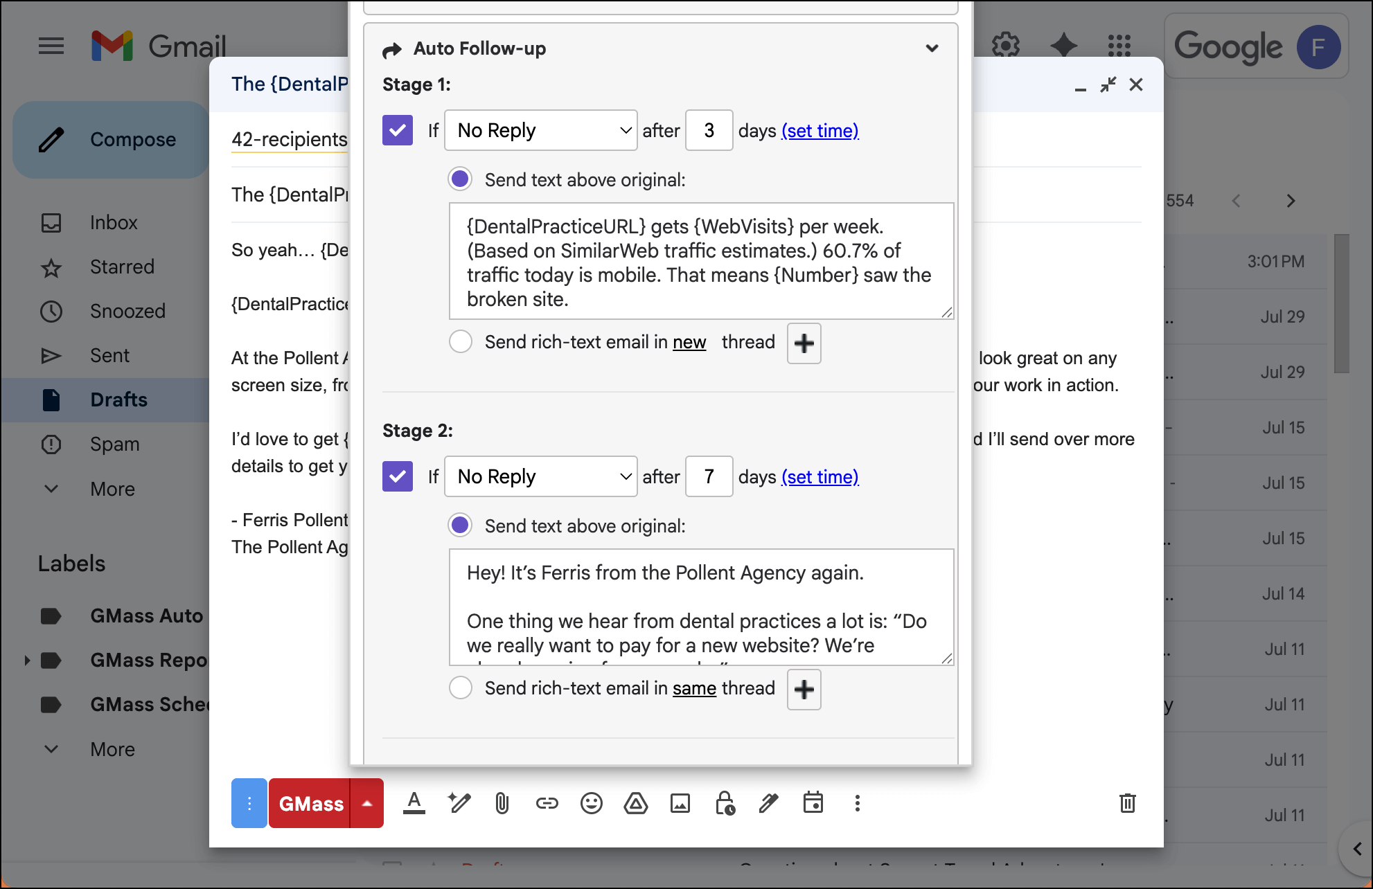1373x889 pixels.
Task: Insert emoji using the smiley icon
Action: [x=592, y=803]
